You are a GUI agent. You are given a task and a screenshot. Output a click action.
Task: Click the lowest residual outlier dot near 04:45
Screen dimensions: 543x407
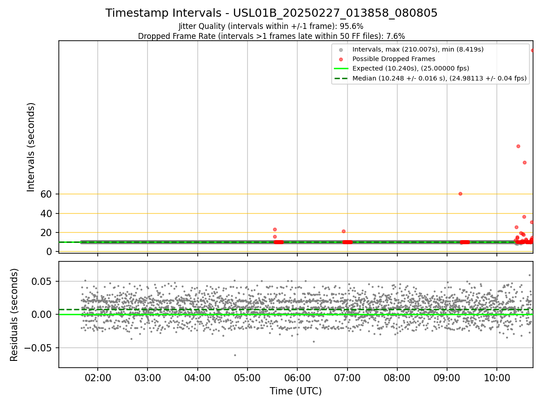[235, 355]
